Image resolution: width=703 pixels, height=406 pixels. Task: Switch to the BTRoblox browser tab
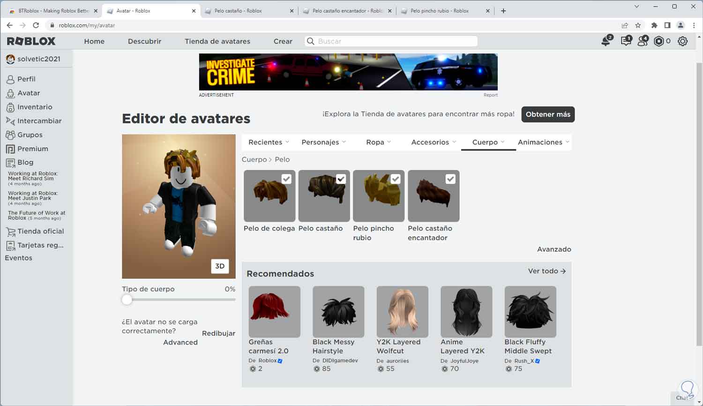[53, 11]
